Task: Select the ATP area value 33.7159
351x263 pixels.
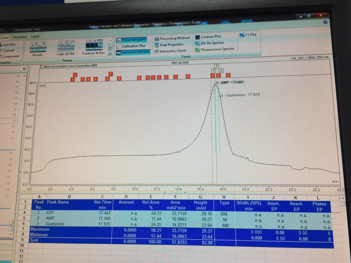Action: 179,214
